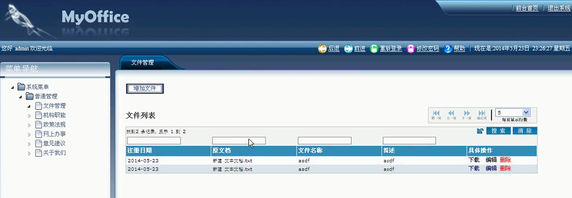
Task: Select the 文件管理 tab
Action: pyautogui.click(x=143, y=63)
